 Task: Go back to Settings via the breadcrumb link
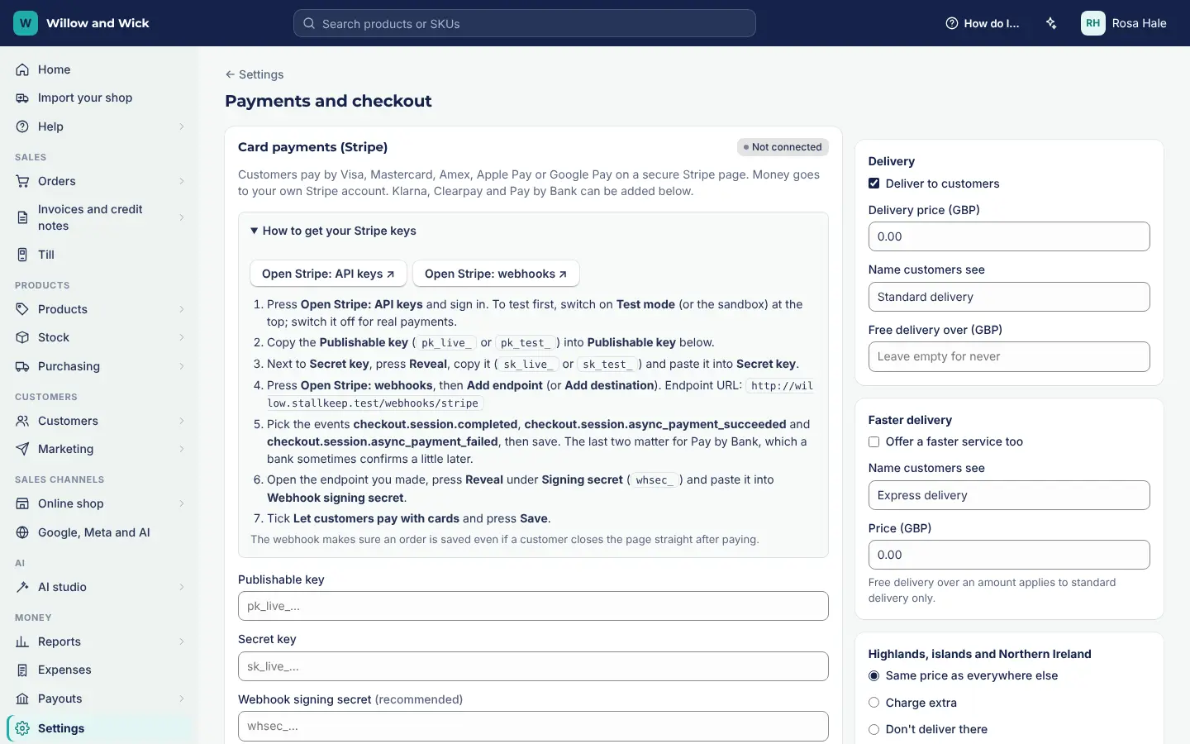(x=255, y=74)
